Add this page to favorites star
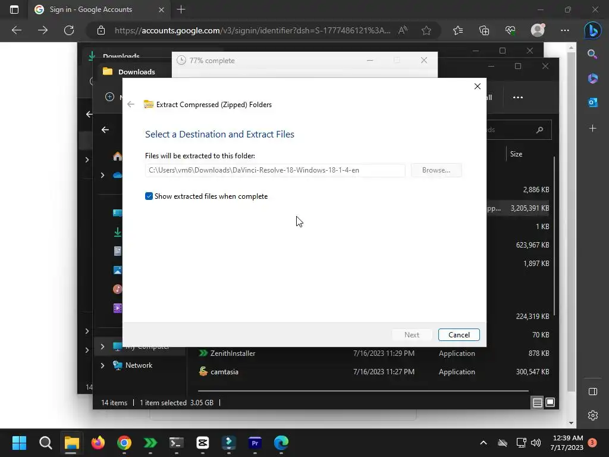Screen dimensions: 609x457 click(426, 30)
